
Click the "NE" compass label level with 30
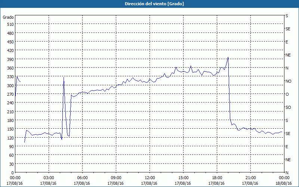[x=288, y=160]
